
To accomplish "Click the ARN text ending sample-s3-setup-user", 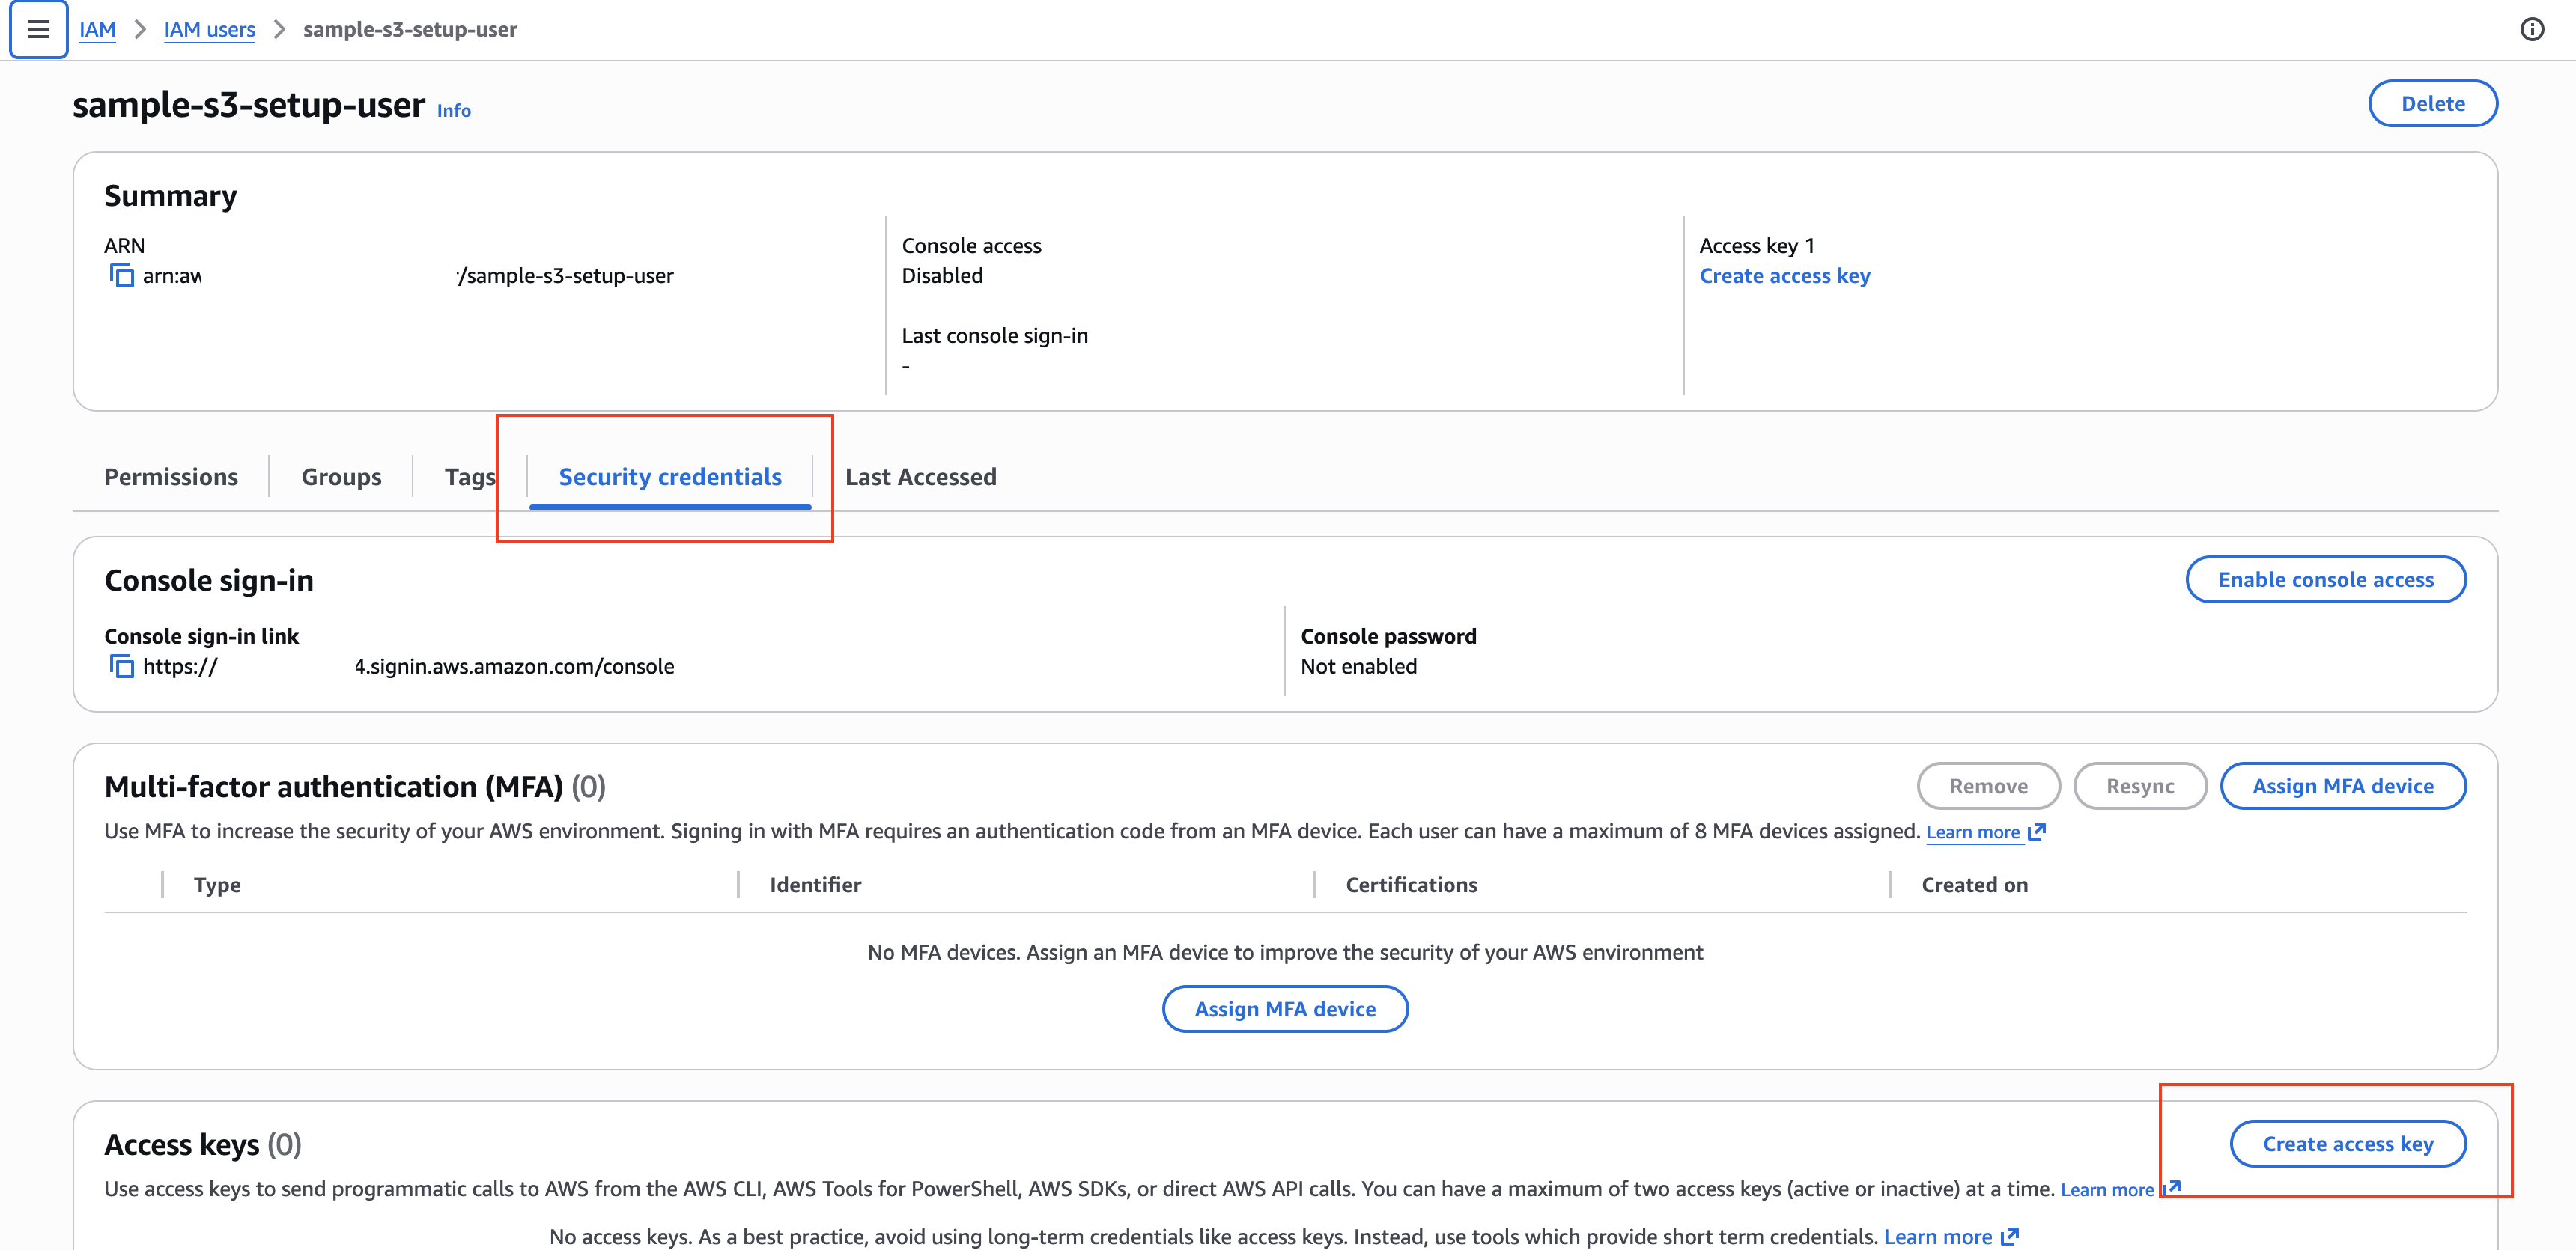I will tap(408, 275).
